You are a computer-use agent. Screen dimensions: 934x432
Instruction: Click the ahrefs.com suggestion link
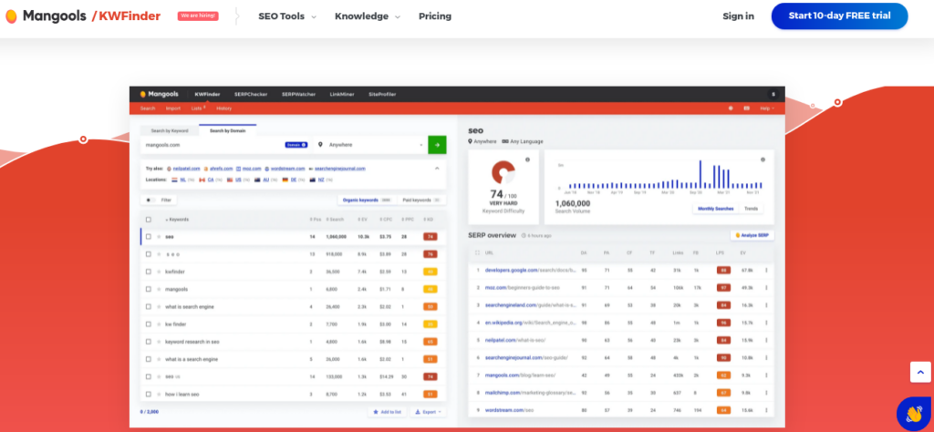221,169
